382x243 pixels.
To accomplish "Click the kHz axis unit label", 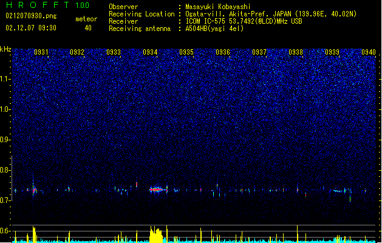I will pos(5,49).
